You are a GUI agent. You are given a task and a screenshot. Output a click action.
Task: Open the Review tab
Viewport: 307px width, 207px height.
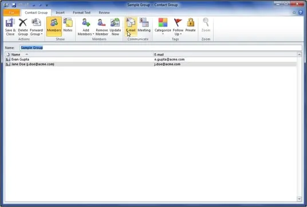point(104,13)
